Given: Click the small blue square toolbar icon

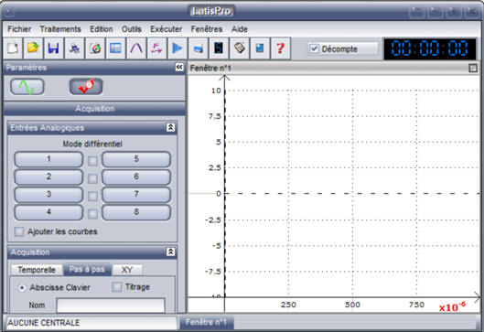Looking at the screenshot, I should pyautogui.click(x=260, y=48).
